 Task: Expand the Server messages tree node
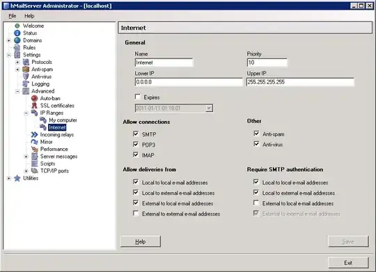(26, 157)
